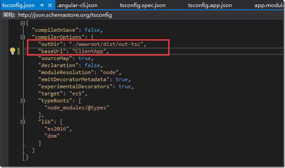
Task: Click the "compileOnSave" key
Action: click(55, 30)
